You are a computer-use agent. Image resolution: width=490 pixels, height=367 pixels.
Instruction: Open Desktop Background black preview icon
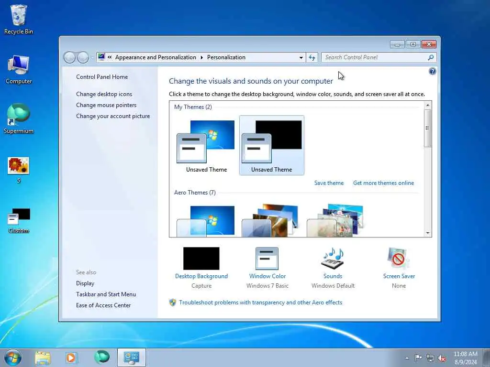pos(201,259)
